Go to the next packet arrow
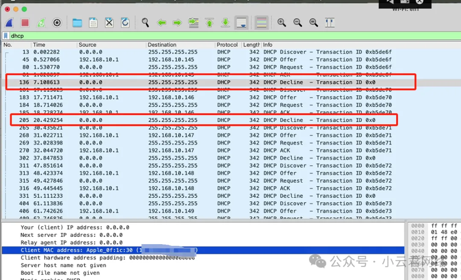The height and width of the screenshot is (280, 461). point(177,23)
